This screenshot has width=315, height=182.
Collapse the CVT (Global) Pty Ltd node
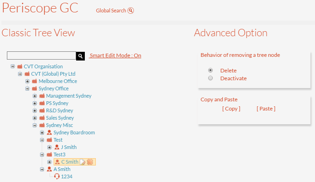20,74
